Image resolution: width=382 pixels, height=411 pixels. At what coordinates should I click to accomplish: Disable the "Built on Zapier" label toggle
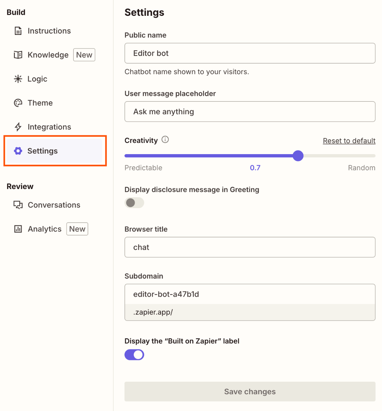pyautogui.click(x=134, y=355)
